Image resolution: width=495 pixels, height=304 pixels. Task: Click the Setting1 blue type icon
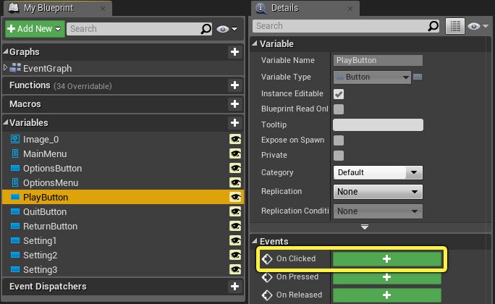tap(15, 240)
